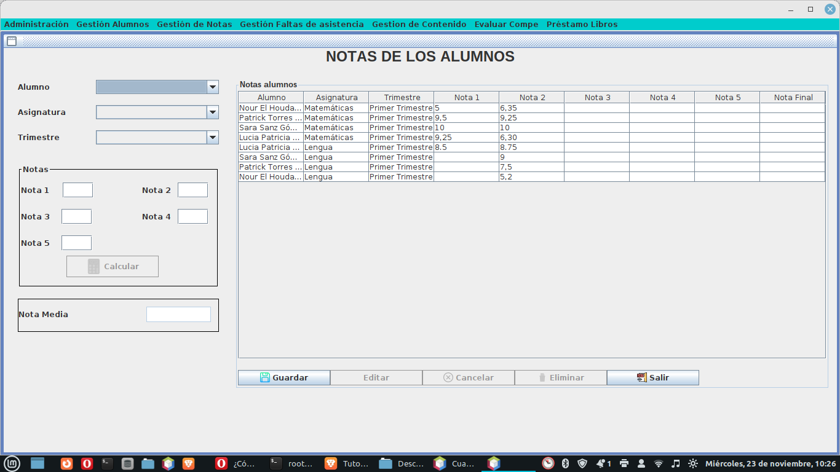
Task: Select the cell with grade 6,35
Action: point(532,108)
